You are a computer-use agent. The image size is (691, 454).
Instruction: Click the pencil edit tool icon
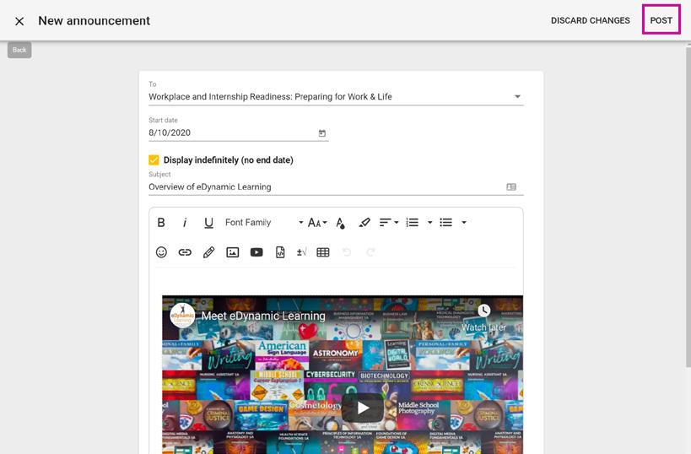pyautogui.click(x=209, y=252)
